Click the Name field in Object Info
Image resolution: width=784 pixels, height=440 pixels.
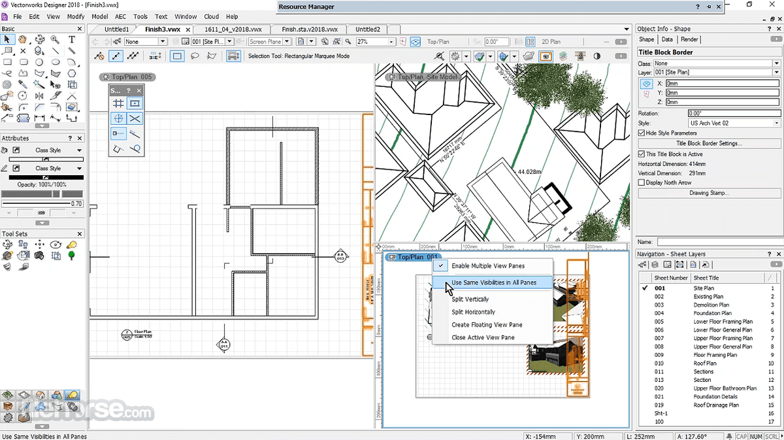pyautogui.click(x=719, y=241)
